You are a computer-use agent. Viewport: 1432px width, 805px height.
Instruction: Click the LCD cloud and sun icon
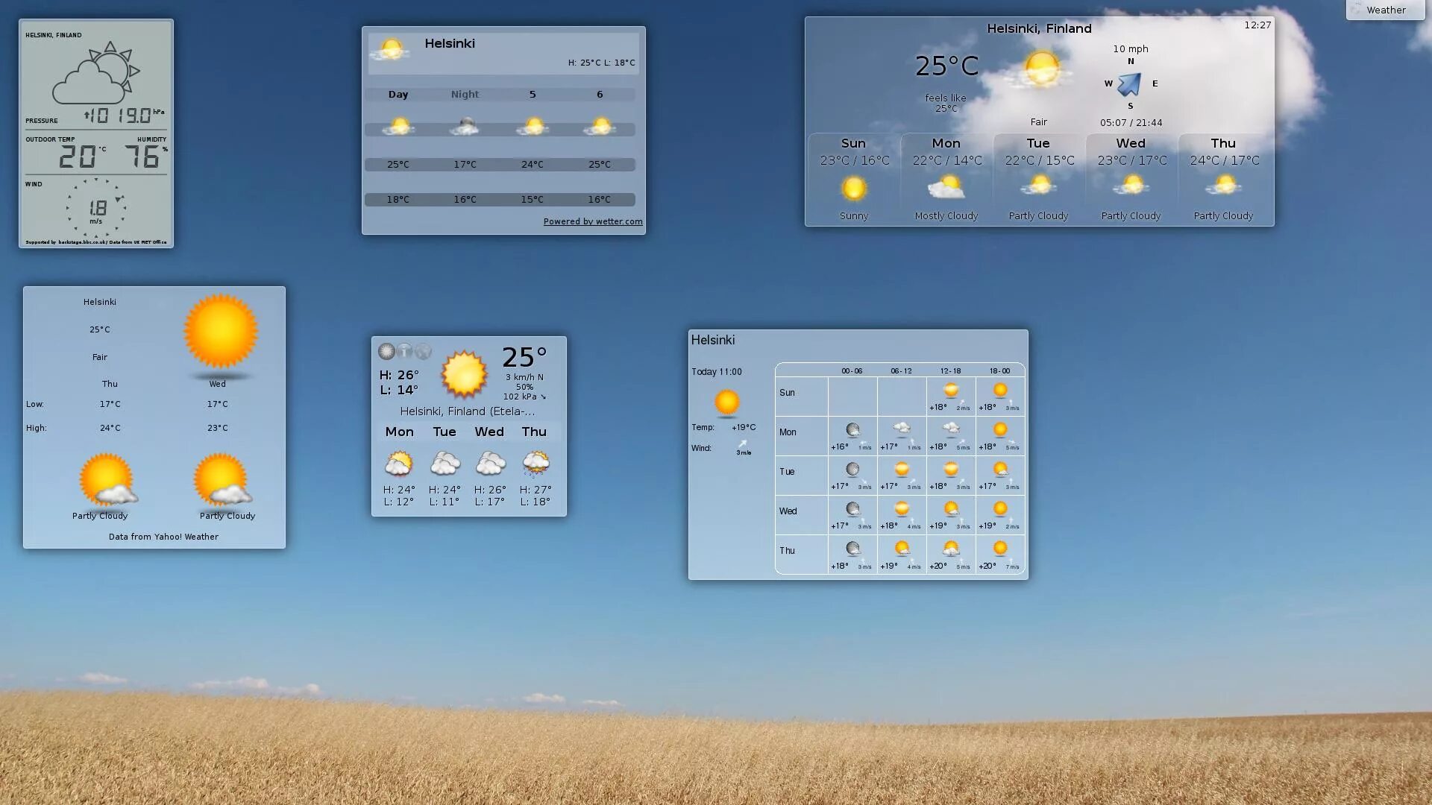[x=95, y=73]
